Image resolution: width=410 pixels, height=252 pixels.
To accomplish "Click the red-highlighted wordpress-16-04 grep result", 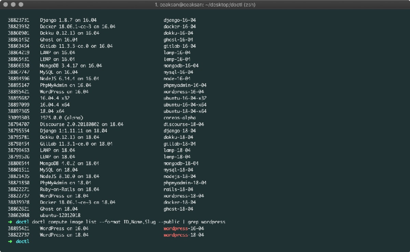I will (x=184, y=228).
